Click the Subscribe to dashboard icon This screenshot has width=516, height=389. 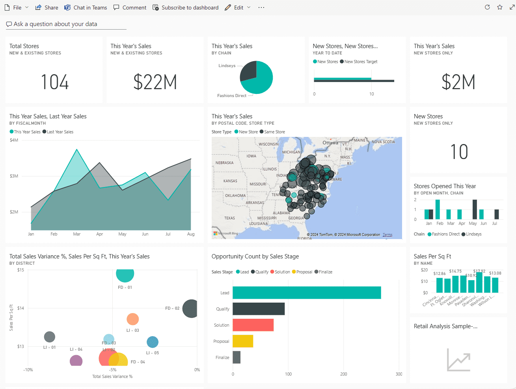pos(155,7)
